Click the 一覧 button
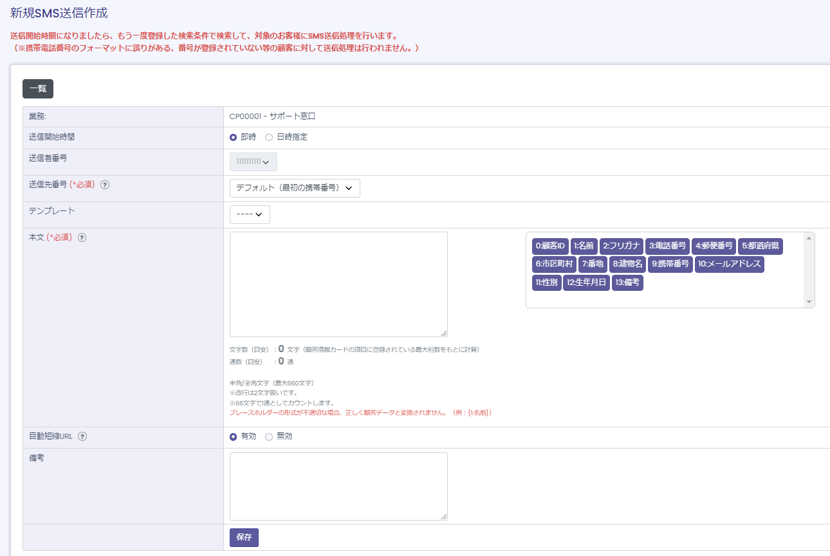This screenshot has height=556, width=830. pos(38,89)
